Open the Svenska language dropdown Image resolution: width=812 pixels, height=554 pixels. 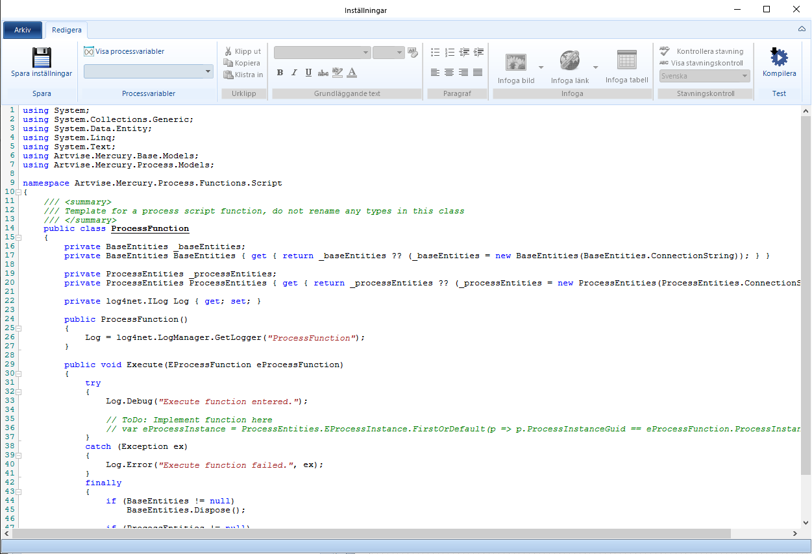tap(704, 76)
